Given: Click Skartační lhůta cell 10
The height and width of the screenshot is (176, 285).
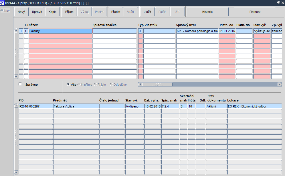Looking at the screenshot, I should point(192,106).
